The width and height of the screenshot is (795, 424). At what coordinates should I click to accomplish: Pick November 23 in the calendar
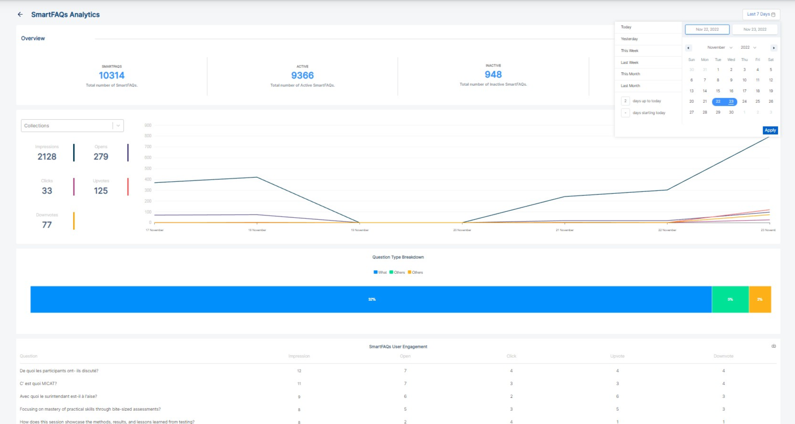pos(731,101)
